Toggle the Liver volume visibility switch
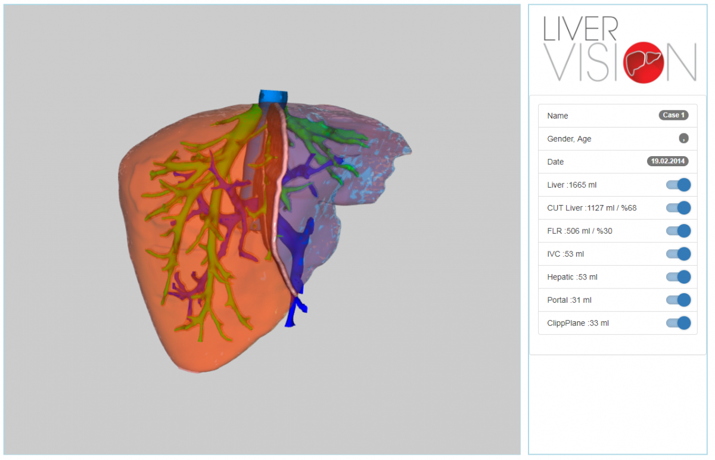The height and width of the screenshot is (460, 715). point(679,185)
